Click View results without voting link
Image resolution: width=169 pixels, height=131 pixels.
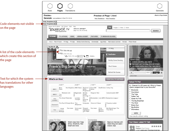[x=138, y=116]
